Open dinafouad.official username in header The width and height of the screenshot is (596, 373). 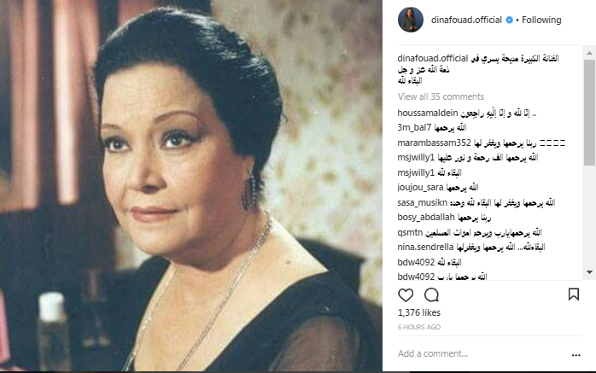[x=466, y=20]
